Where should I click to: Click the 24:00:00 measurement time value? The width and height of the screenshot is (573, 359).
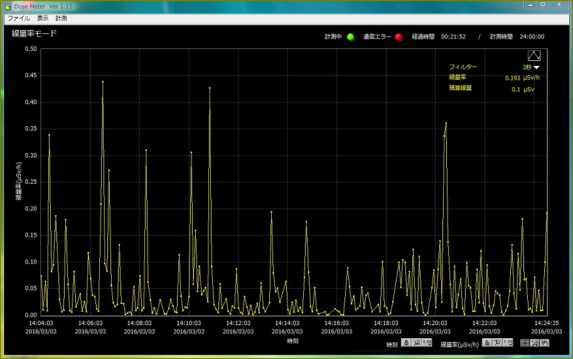(x=531, y=37)
